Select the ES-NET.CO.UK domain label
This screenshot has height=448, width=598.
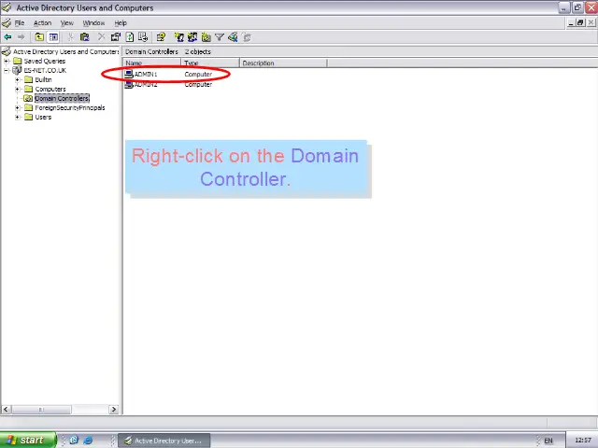[45, 70]
